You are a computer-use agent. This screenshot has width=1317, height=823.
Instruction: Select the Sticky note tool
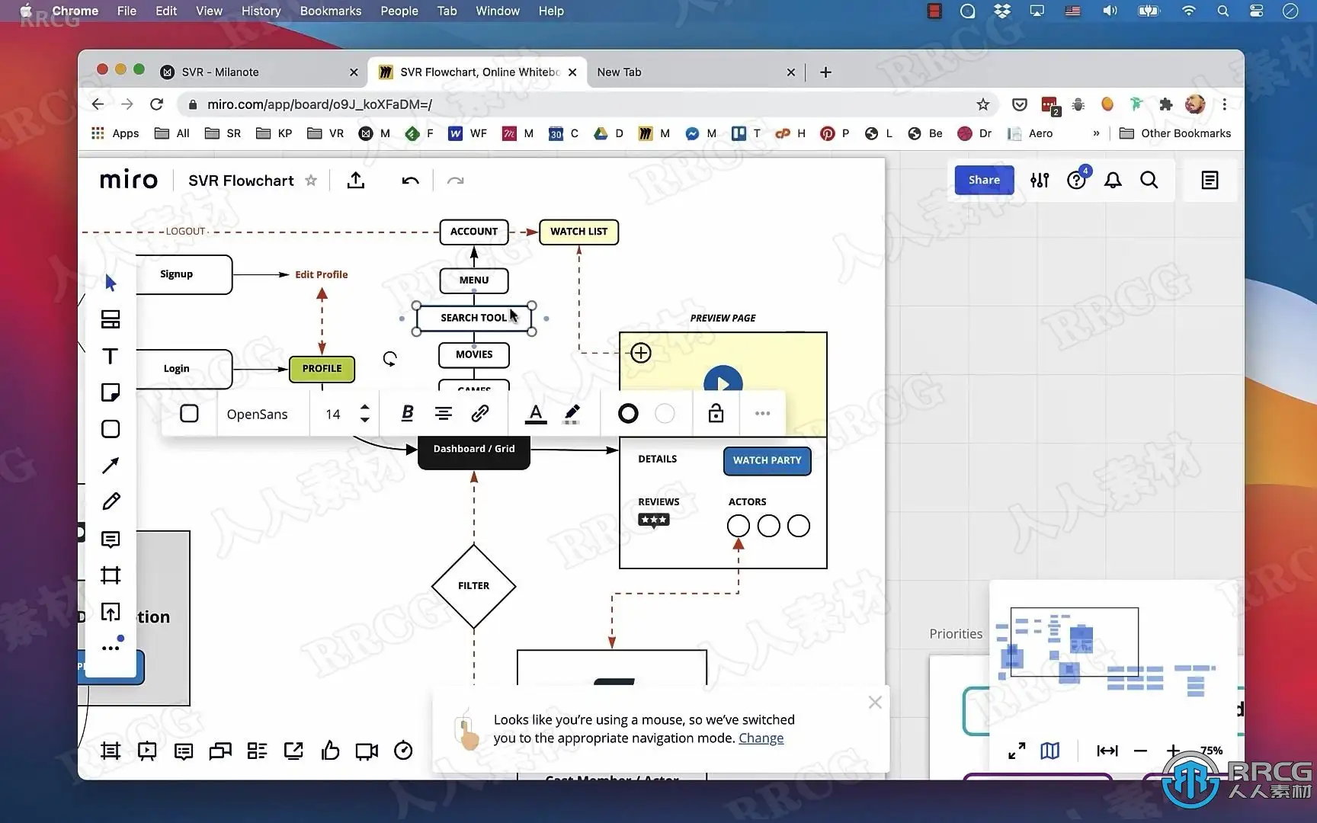(x=111, y=392)
